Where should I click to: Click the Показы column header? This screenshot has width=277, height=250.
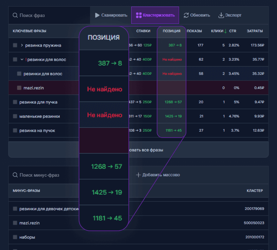(x=194, y=31)
